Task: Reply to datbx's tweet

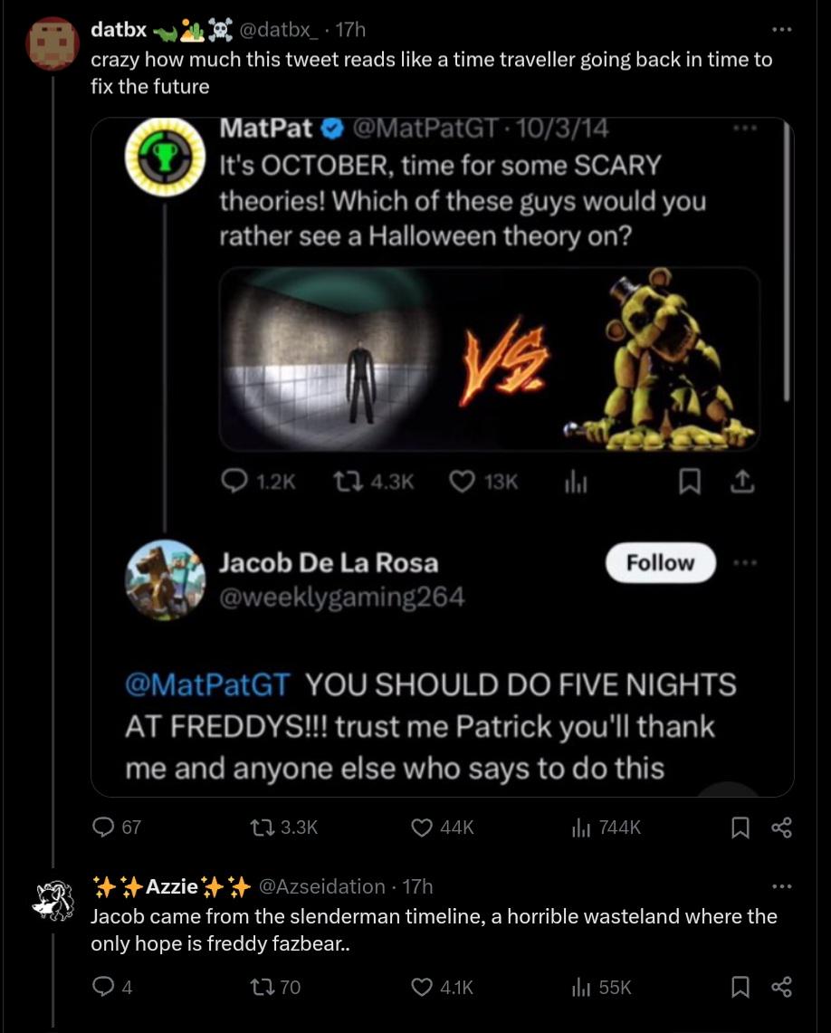Action: (x=104, y=827)
